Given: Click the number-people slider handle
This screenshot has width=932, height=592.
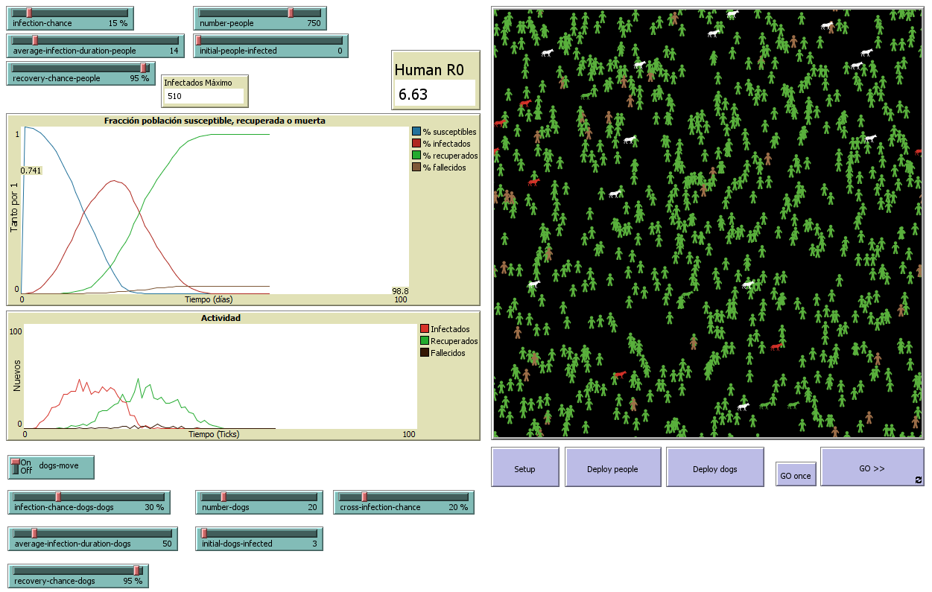Looking at the screenshot, I should tap(291, 13).
